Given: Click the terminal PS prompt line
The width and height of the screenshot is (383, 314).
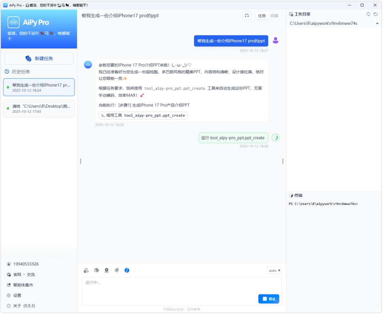Looking at the screenshot, I should (323, 204).
